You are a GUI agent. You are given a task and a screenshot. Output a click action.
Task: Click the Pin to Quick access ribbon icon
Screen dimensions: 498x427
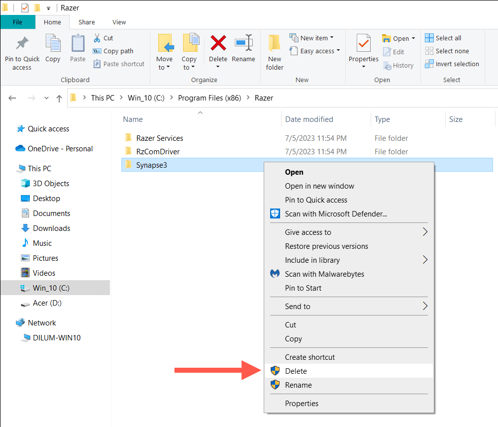22,44
